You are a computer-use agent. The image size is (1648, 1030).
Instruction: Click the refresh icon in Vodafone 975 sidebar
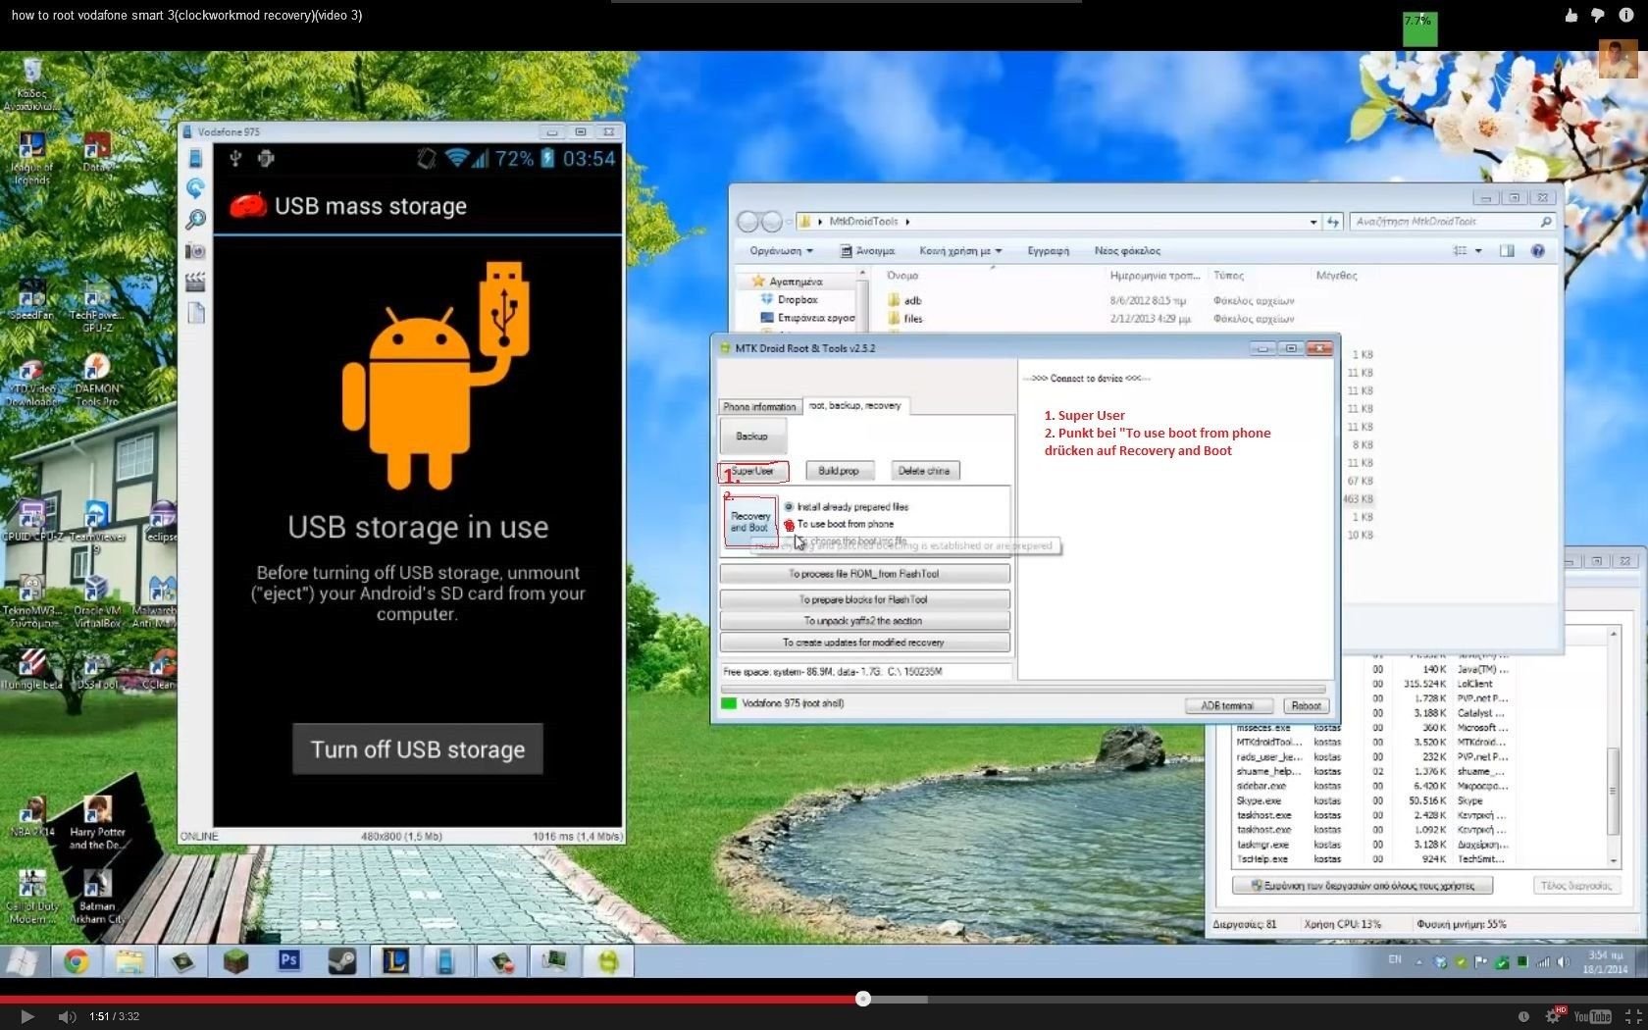click(195, 188)
